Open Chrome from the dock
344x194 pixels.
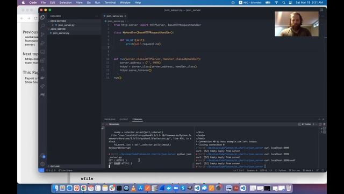(84, 188)
